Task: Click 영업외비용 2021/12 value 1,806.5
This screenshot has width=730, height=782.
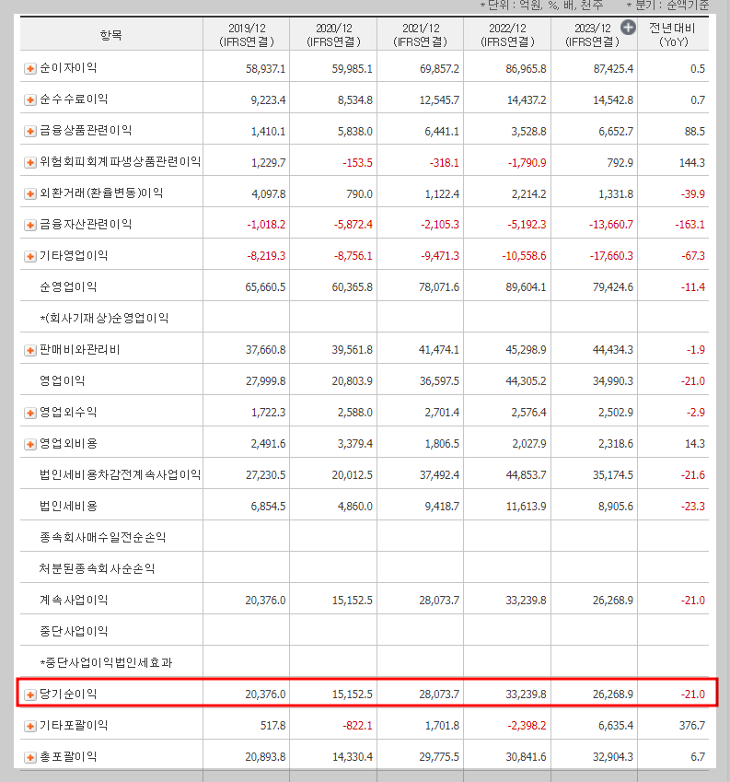Action: (442, 444)
